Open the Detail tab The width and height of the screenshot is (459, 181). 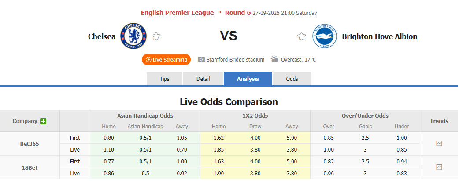[203, 79]
